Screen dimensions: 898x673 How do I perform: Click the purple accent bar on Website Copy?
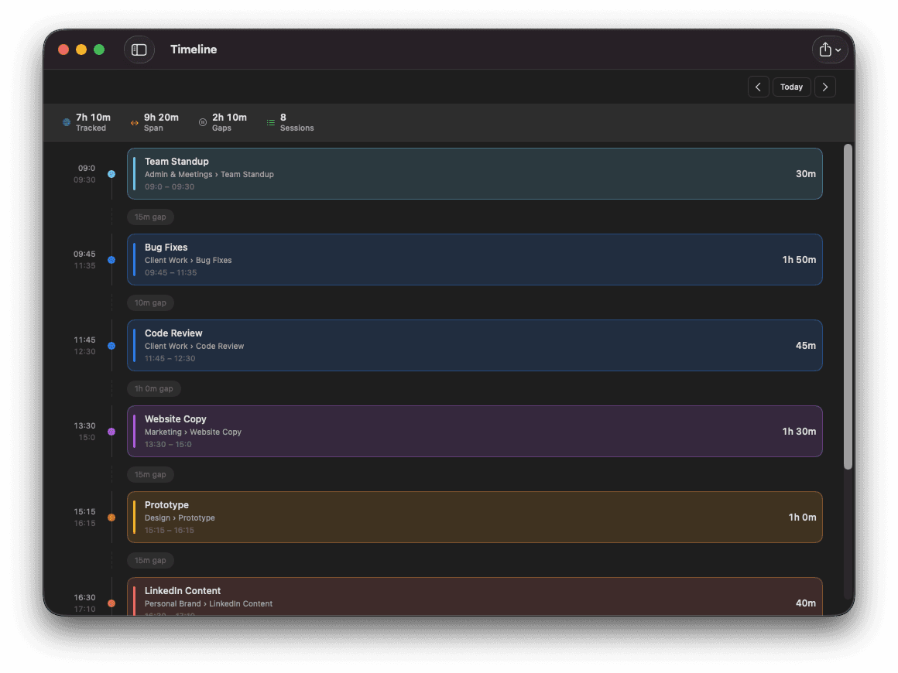pyautogui.click(x=133, y=431)
